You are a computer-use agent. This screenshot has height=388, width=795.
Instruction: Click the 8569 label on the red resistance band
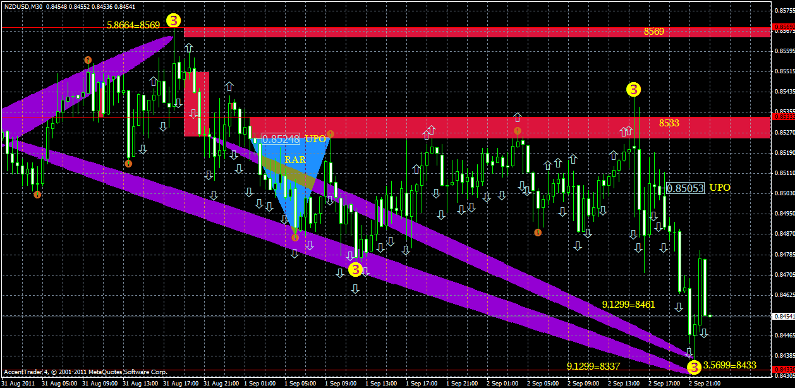653,32
